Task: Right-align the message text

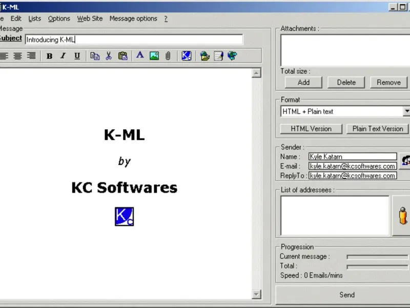Action: tap(31, 56)
